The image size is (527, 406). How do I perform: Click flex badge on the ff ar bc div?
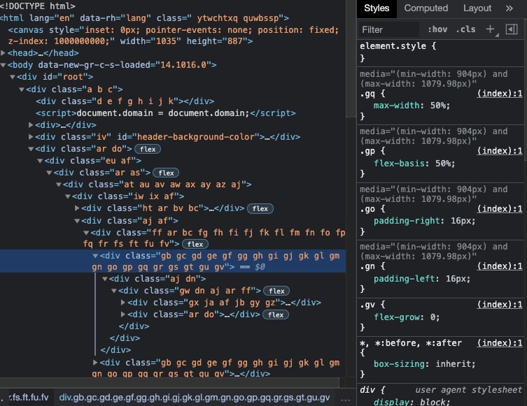click(195, 244)
